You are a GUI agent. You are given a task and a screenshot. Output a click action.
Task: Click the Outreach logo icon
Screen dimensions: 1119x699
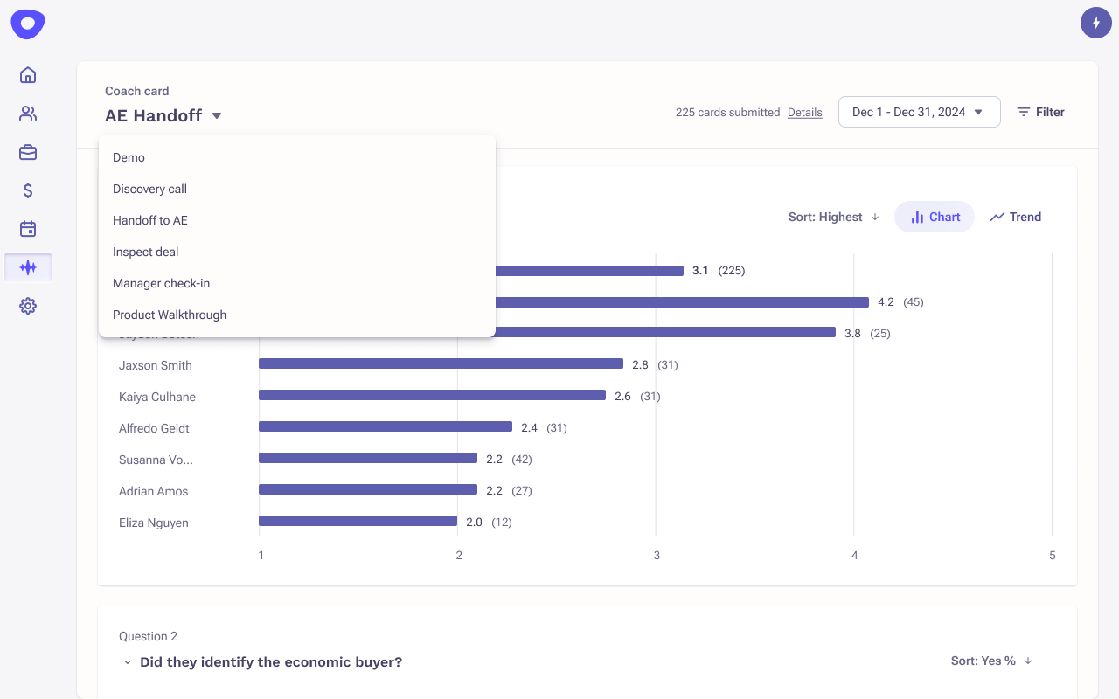pos(28,24)
